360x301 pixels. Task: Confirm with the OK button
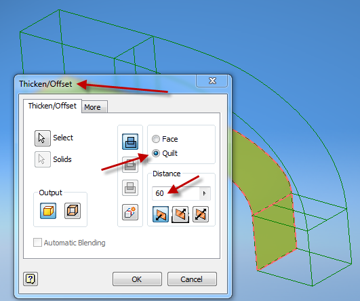tap(137, 279)
